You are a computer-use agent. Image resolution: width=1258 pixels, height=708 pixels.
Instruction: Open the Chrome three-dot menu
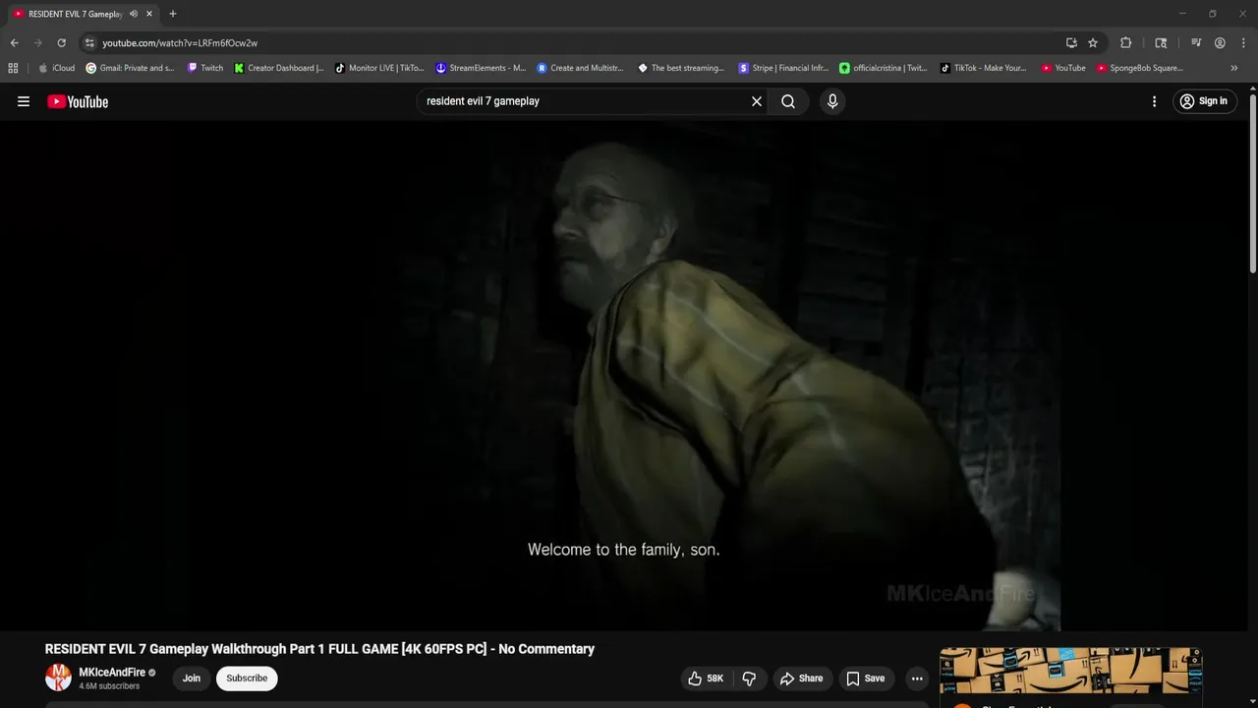pos(1243,43)
